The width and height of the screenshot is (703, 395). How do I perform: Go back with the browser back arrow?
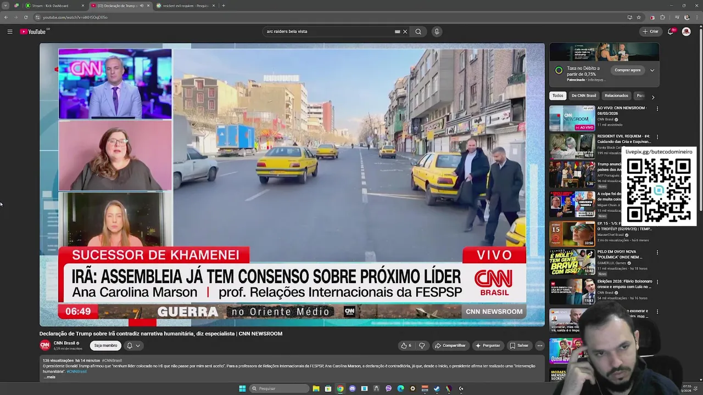click(6, 17)
